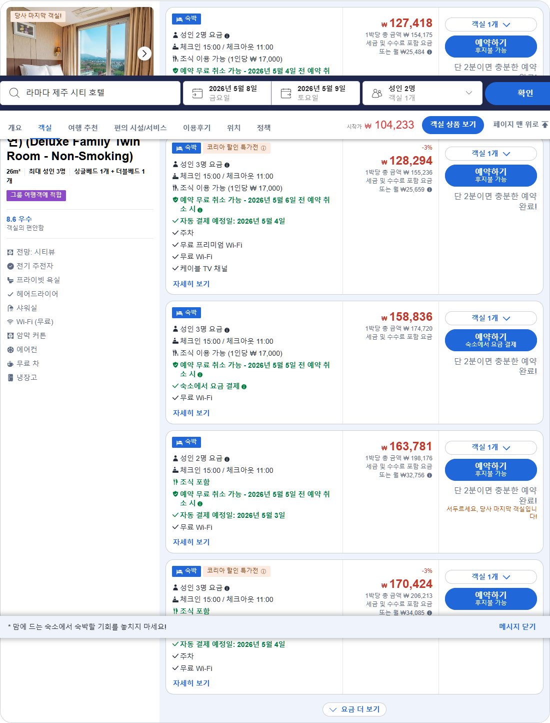Open info icon next to 코리아 할인 특가전 for ₩170,424 rate
Image resolution: width=550 pixels, height=723 pixels.
click(x=263, y=571)
